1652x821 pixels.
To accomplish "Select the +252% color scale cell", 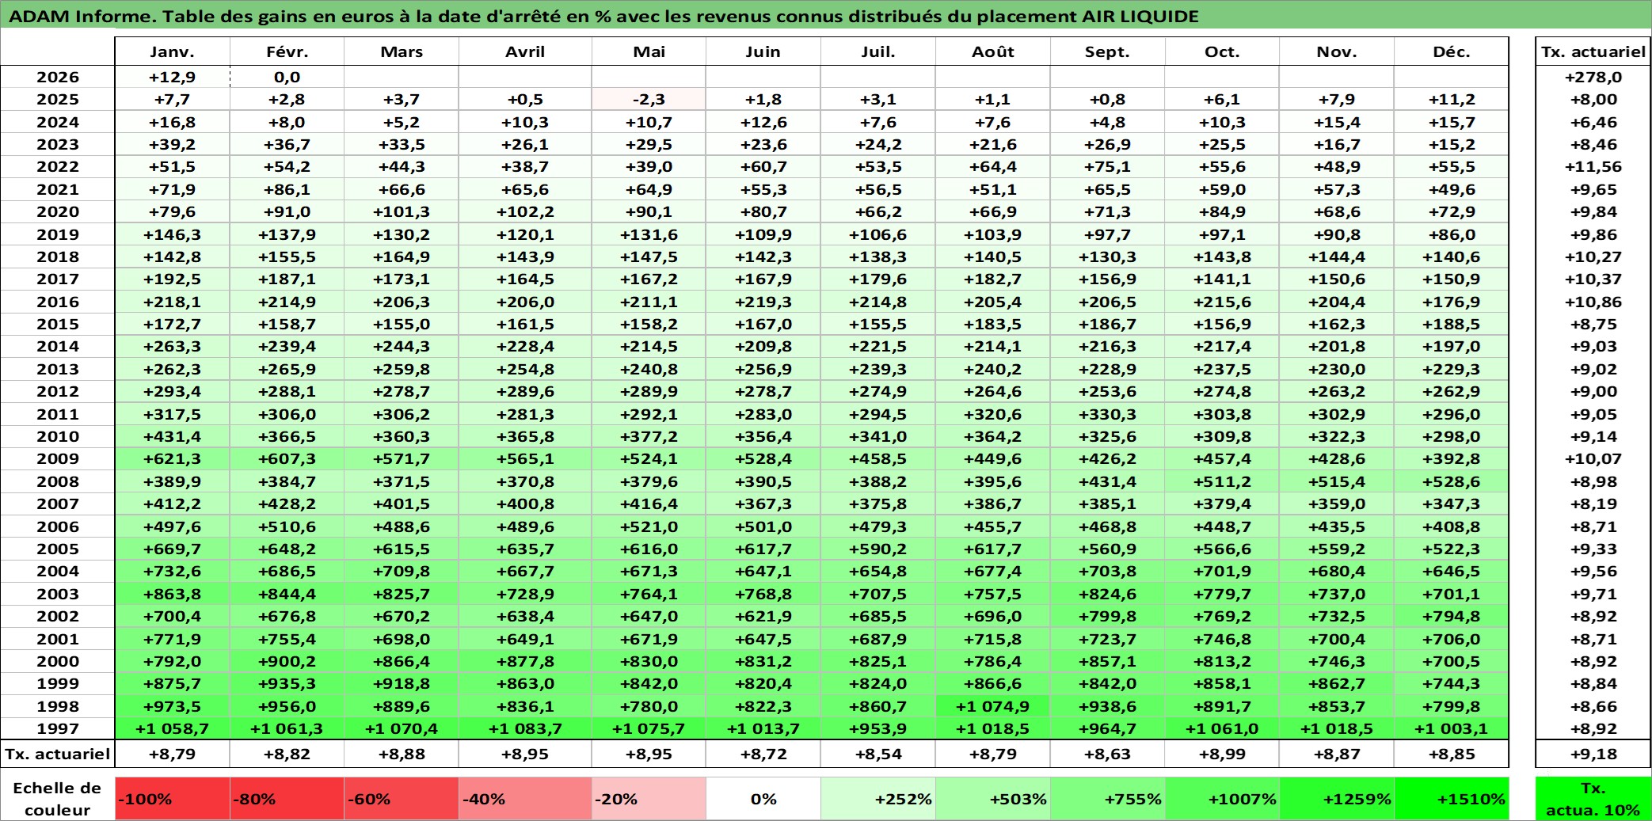I will pos(878,798).
